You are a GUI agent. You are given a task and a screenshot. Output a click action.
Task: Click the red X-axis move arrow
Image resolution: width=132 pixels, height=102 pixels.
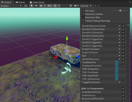(x=56, y=57)
